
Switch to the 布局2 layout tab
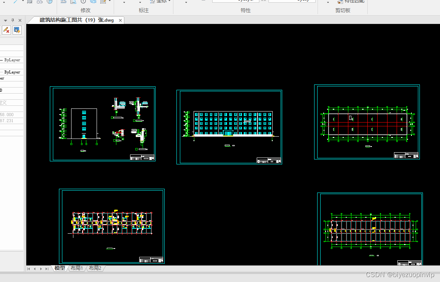point(95,268)
